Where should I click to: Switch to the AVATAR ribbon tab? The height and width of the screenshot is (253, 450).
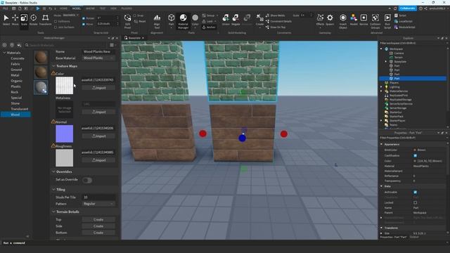coord(90,8)
